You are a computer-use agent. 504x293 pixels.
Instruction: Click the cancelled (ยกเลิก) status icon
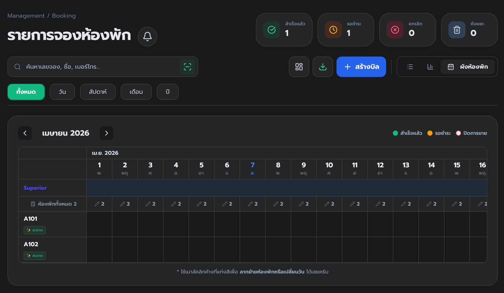(x=395, y=30)
